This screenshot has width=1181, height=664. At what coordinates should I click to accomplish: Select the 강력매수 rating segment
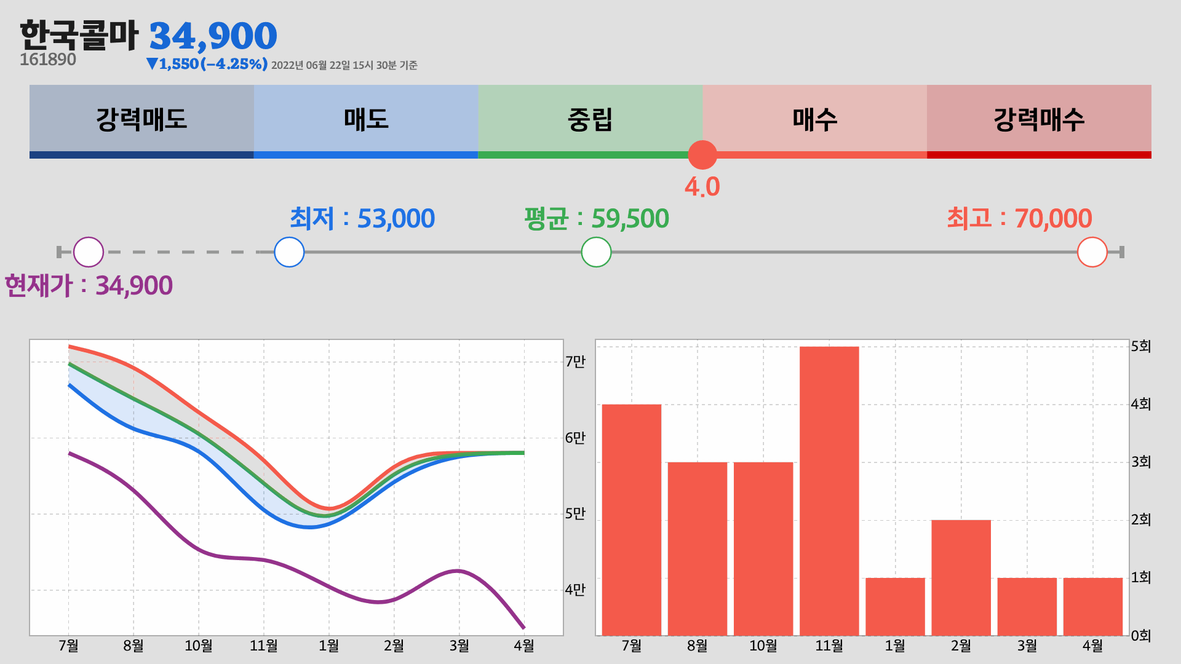(x=1040, y=121)
